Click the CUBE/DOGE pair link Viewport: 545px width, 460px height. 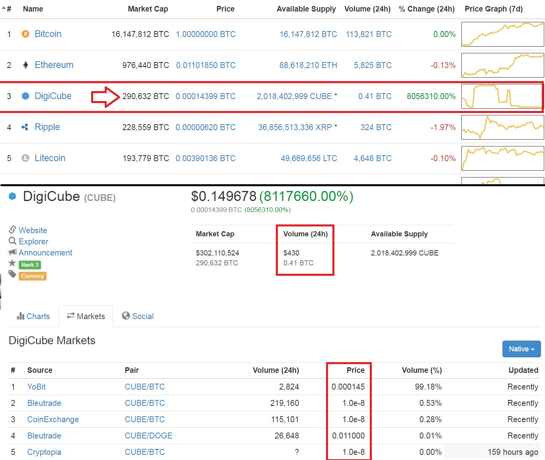148,436
